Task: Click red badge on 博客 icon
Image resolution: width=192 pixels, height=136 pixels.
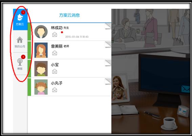Action: [x=23, y=57]
